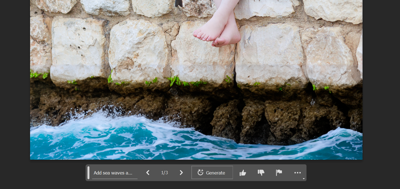Click the dark object atop the wall
Viewport: 400px width, 189px height.
click(179, 3)
